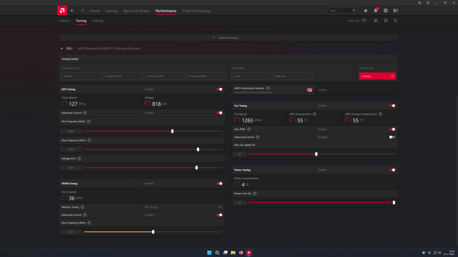
Task: Toggle VRAM Tuning enabled switch
Action: coord(219,183)
